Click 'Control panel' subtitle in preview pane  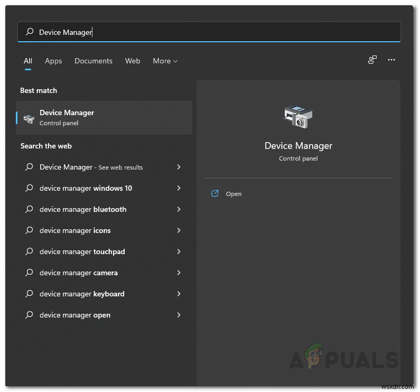298,158
